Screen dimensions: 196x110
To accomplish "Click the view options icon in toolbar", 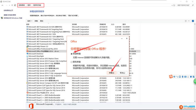I will click(x=186, y=21).
